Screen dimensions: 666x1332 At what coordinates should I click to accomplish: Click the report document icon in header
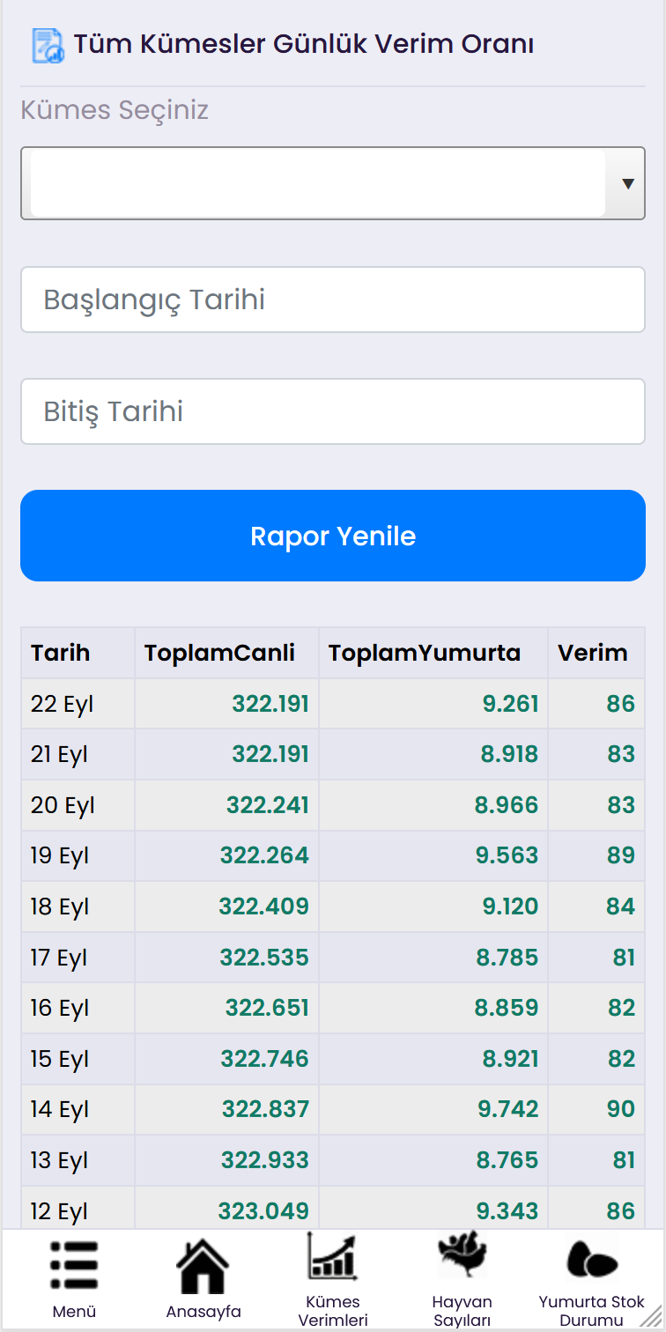click(48, 45)
